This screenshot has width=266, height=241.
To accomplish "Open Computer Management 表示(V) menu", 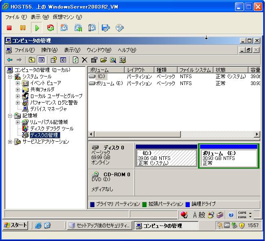I will point(72,50).
